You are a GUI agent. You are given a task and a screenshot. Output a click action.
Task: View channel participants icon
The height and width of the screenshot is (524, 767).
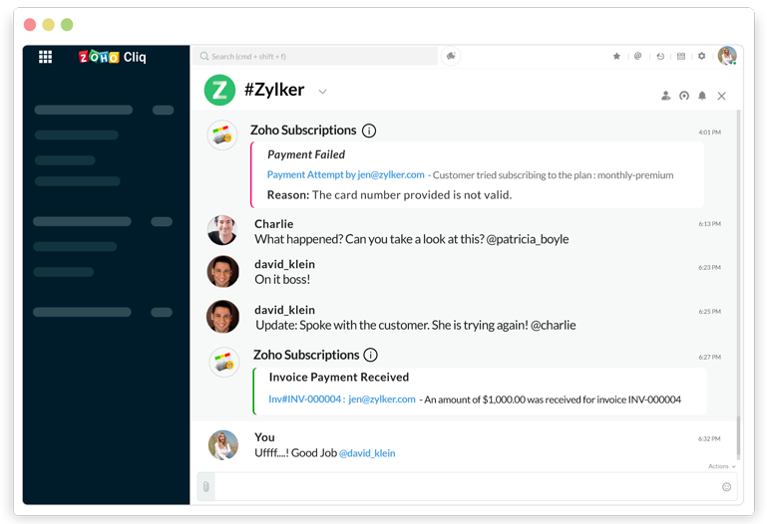tap(665, 96)
